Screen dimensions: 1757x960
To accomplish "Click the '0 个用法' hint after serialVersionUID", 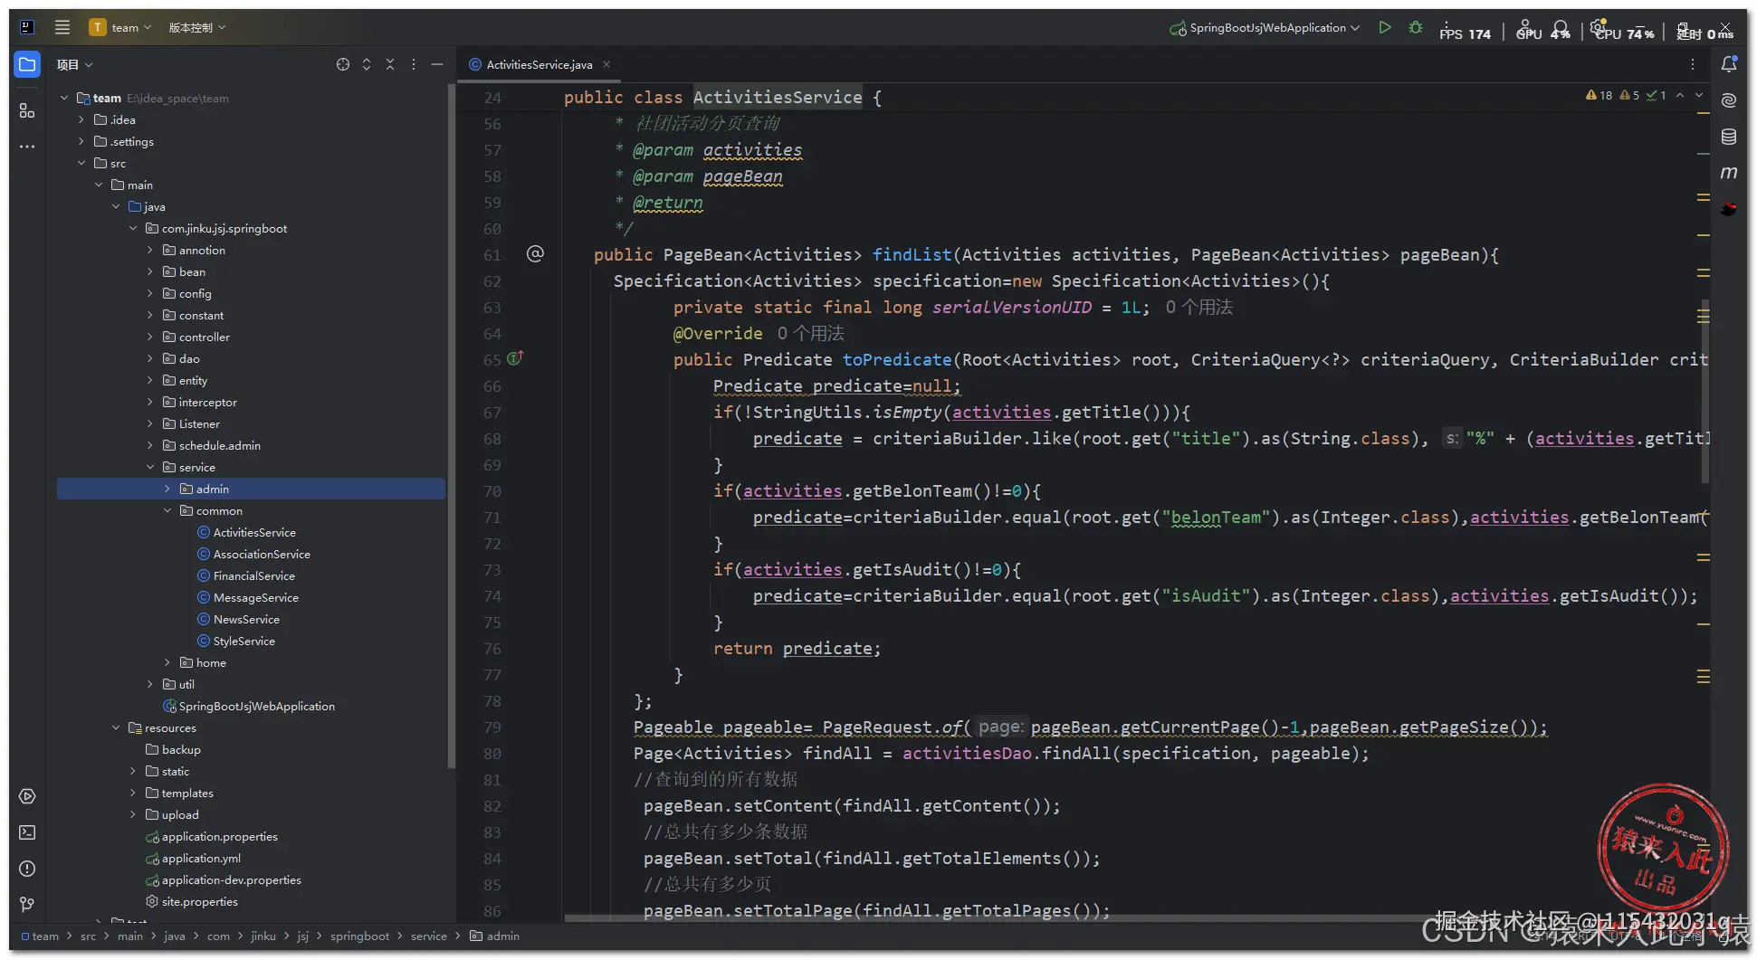I will [1198, 307].
